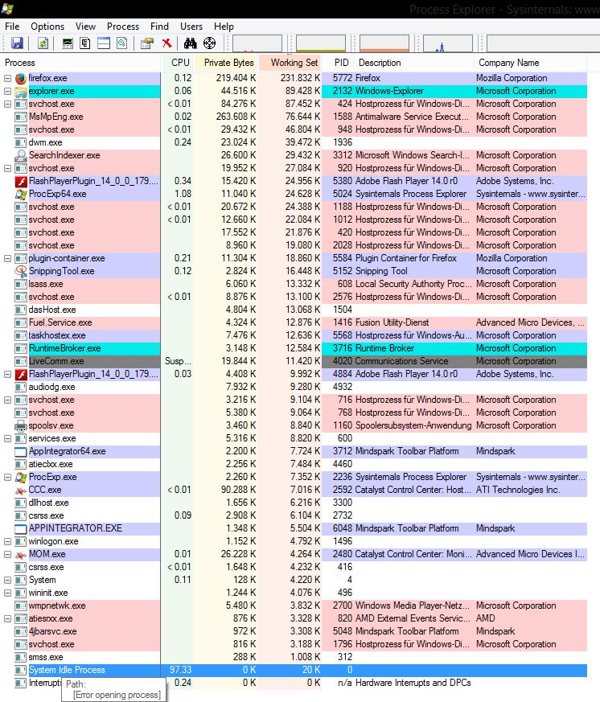
Task: Toggle the Show Process Tree icon
Action: point(85,43)
